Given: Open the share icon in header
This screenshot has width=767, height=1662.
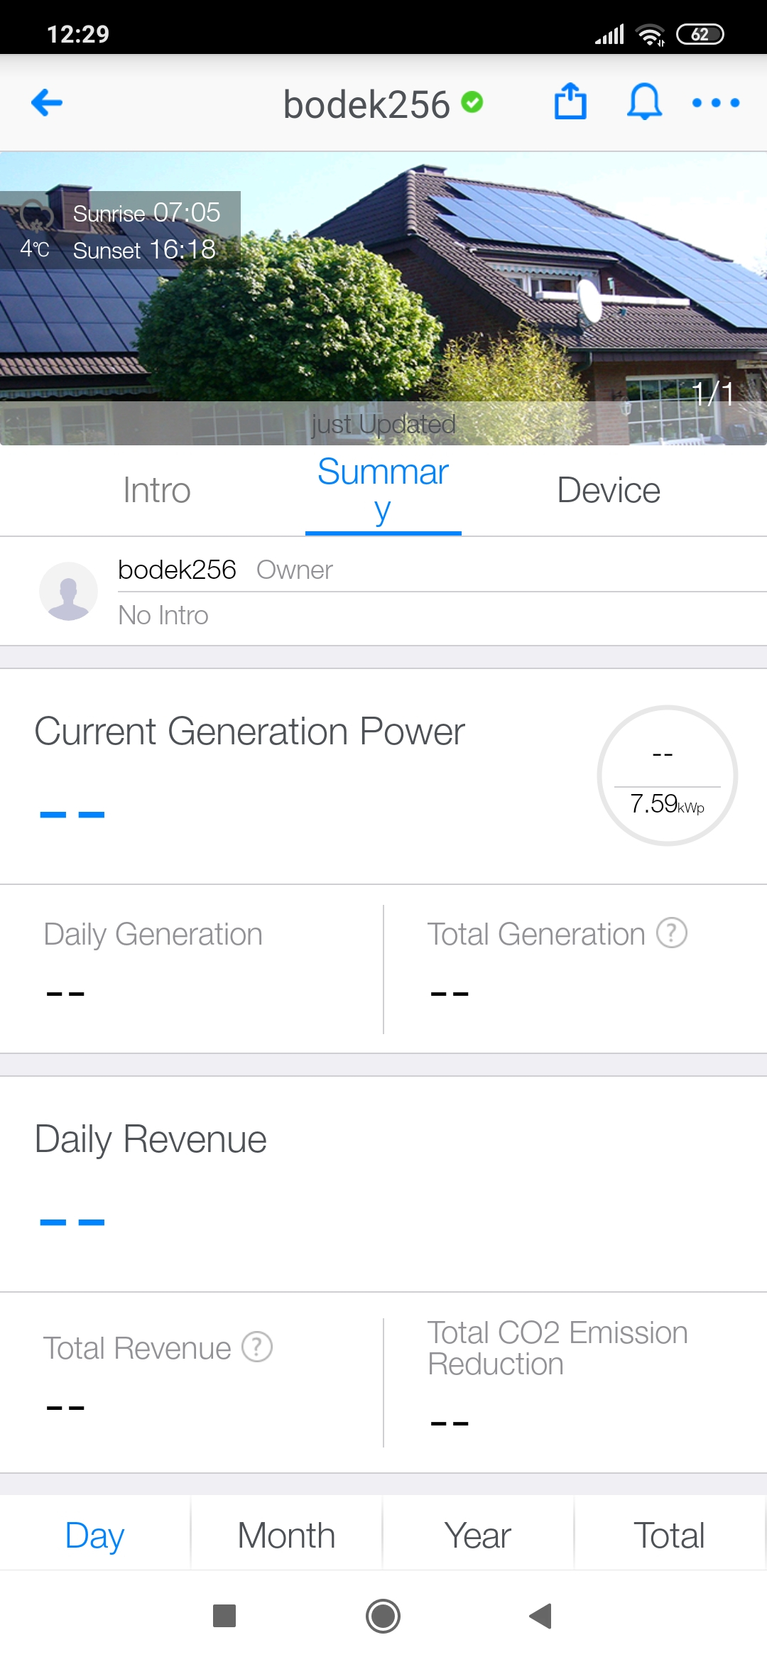Looking at the screenshot, I should click(x=570, y=102).
